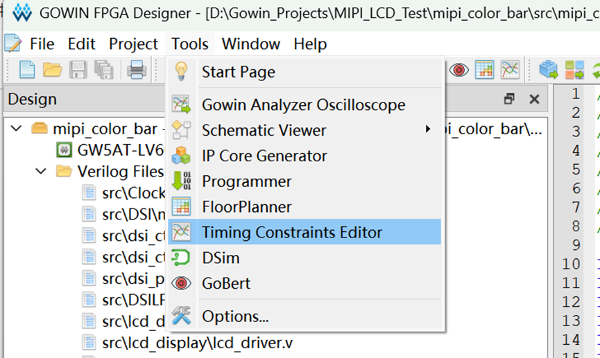
Task: Click the Gowin Analyzer Oscilloscope menu icon
Action: coord(181,105)
